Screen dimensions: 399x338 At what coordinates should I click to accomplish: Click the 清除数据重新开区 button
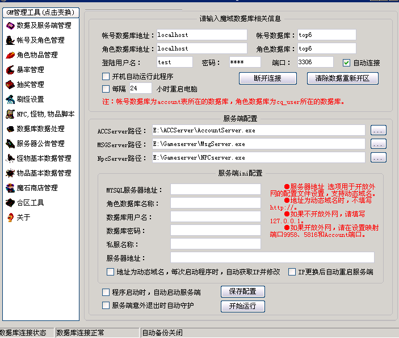(342, 78)
